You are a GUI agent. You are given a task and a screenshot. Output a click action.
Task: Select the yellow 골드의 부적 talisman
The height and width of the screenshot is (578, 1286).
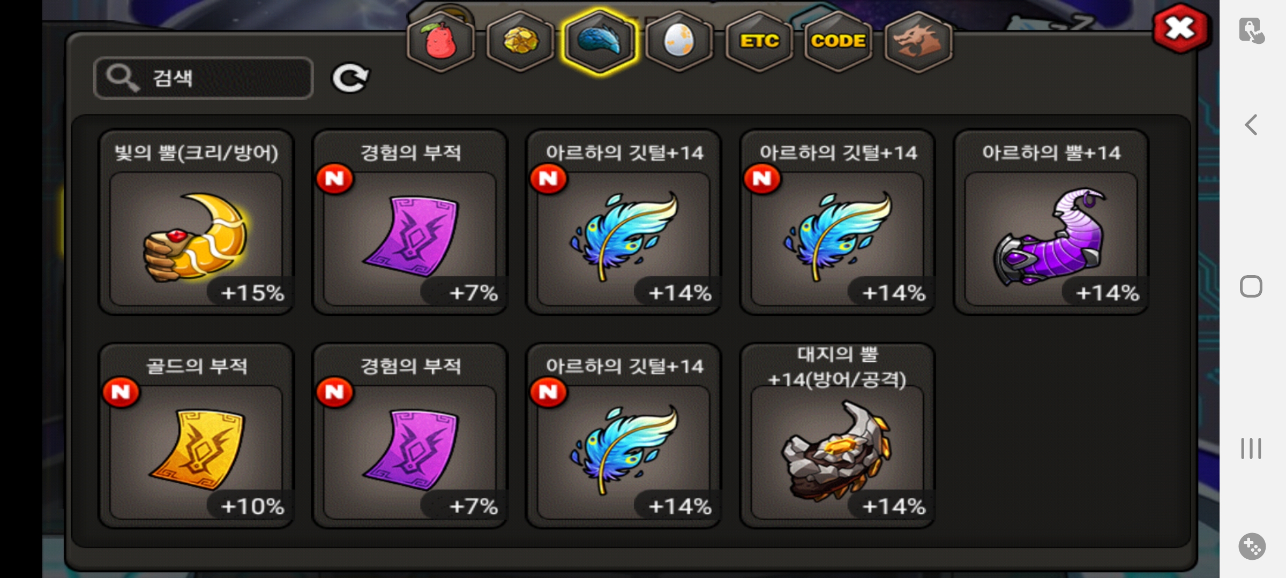(x=196, y=436)
